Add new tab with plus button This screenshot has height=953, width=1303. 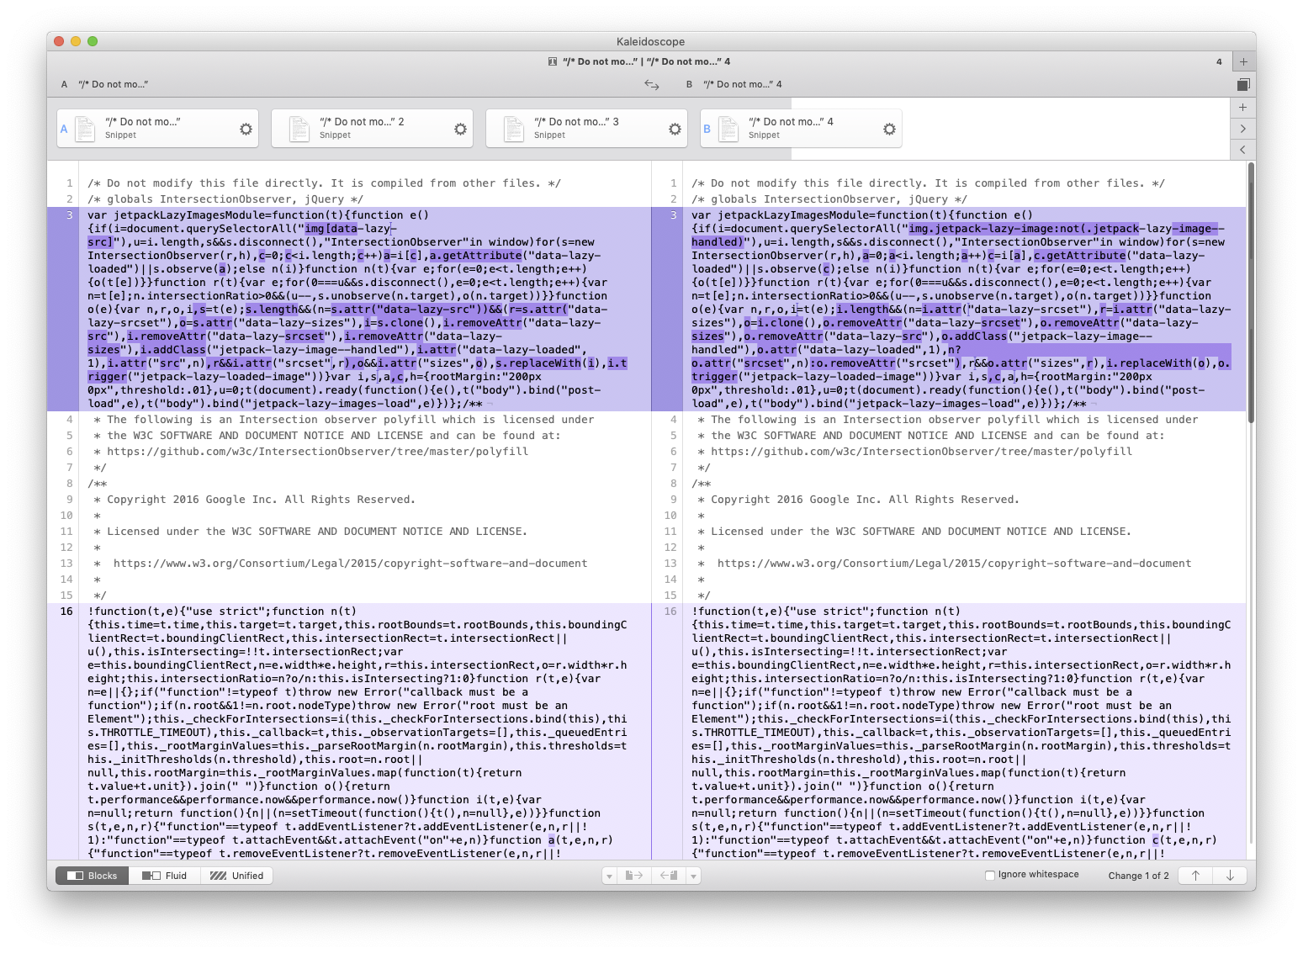(1243, 61)
